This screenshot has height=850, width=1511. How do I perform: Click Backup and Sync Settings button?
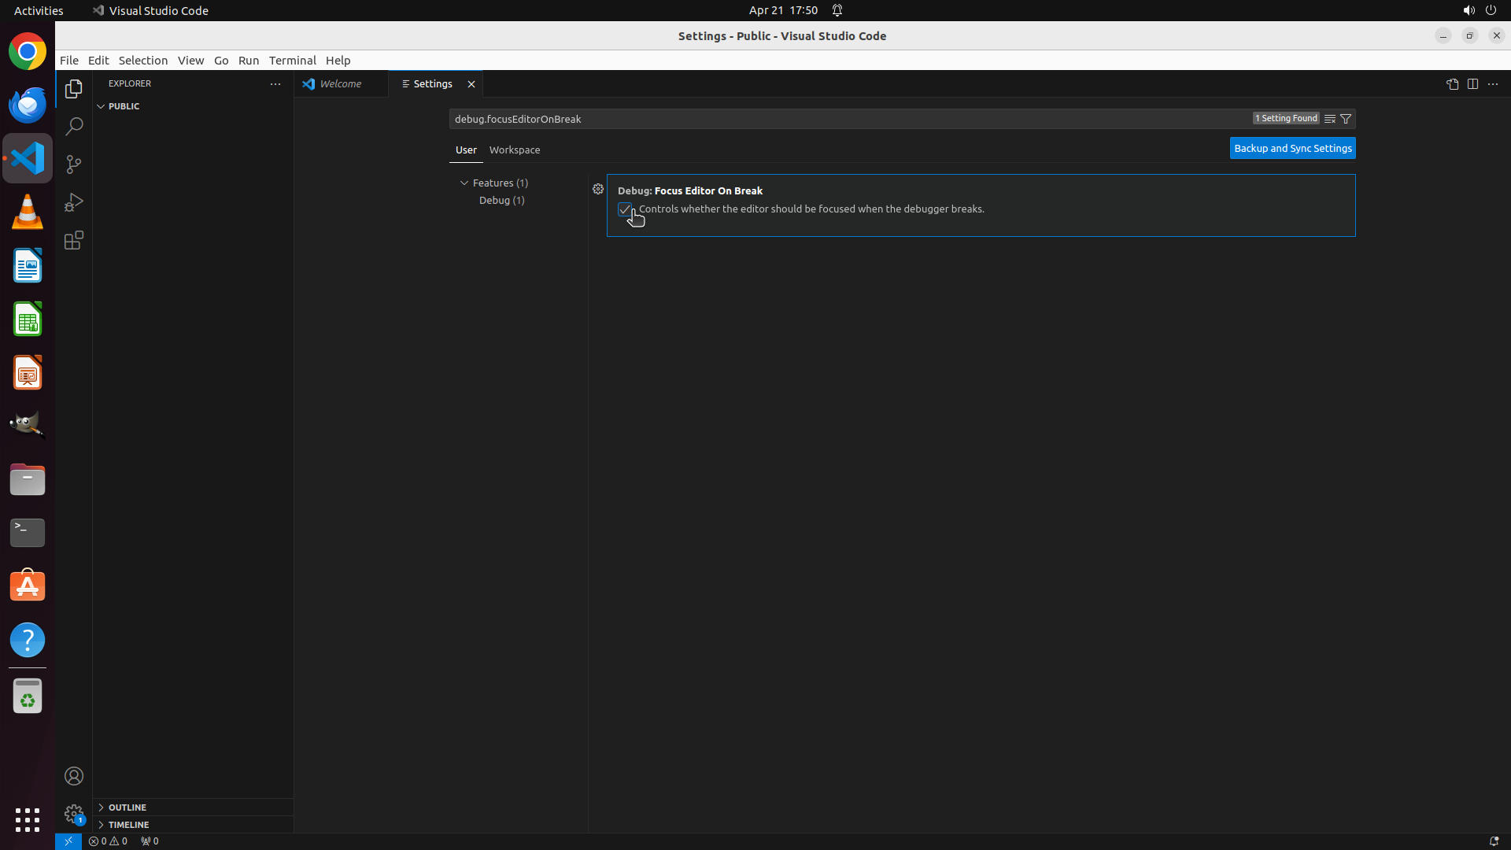click(1292, 148)
